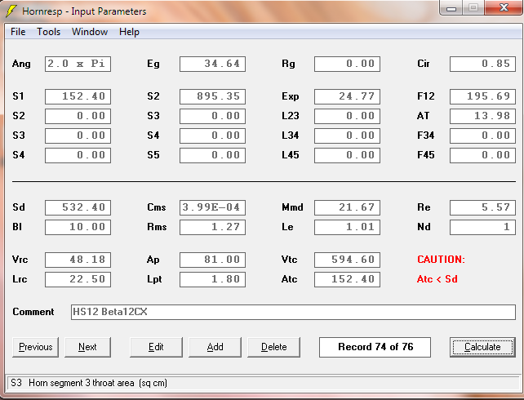Click the Record 74 of 76 box

pyautogui.click(x=375, y=347)
